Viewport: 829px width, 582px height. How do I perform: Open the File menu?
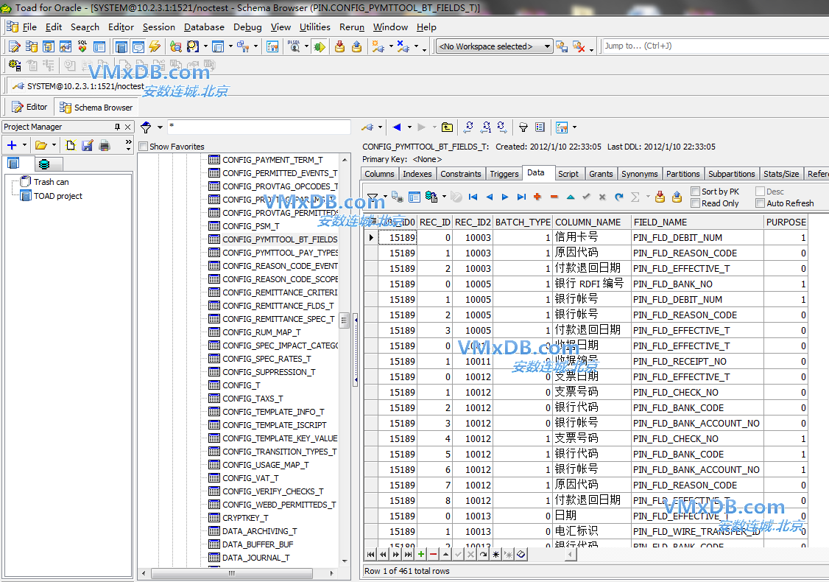[x=29, y=27]
